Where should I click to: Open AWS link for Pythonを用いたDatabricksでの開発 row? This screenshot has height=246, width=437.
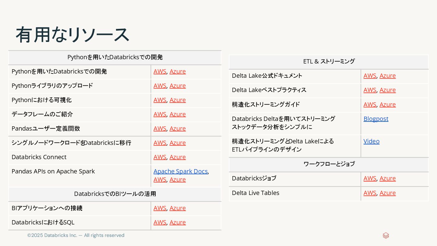pyautogui.click(x=160, y=71)
